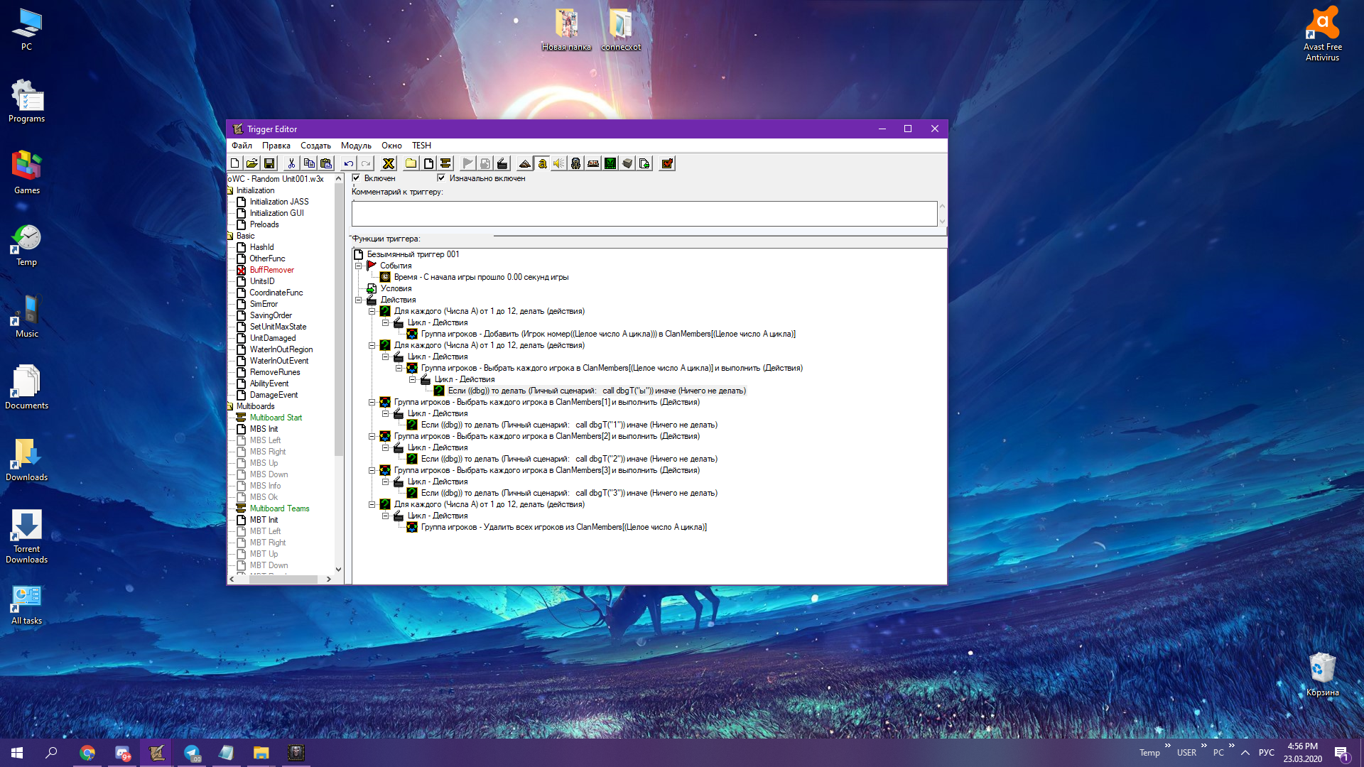
Task: Collapse the События tree node
Action: tap(359, 266)
